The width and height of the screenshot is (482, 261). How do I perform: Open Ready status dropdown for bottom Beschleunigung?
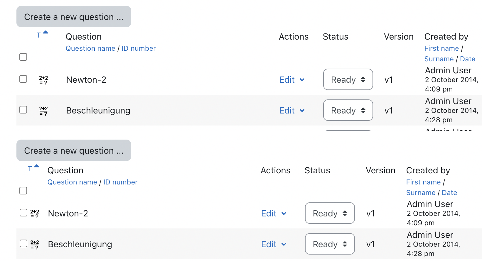[x=330, y=244]
